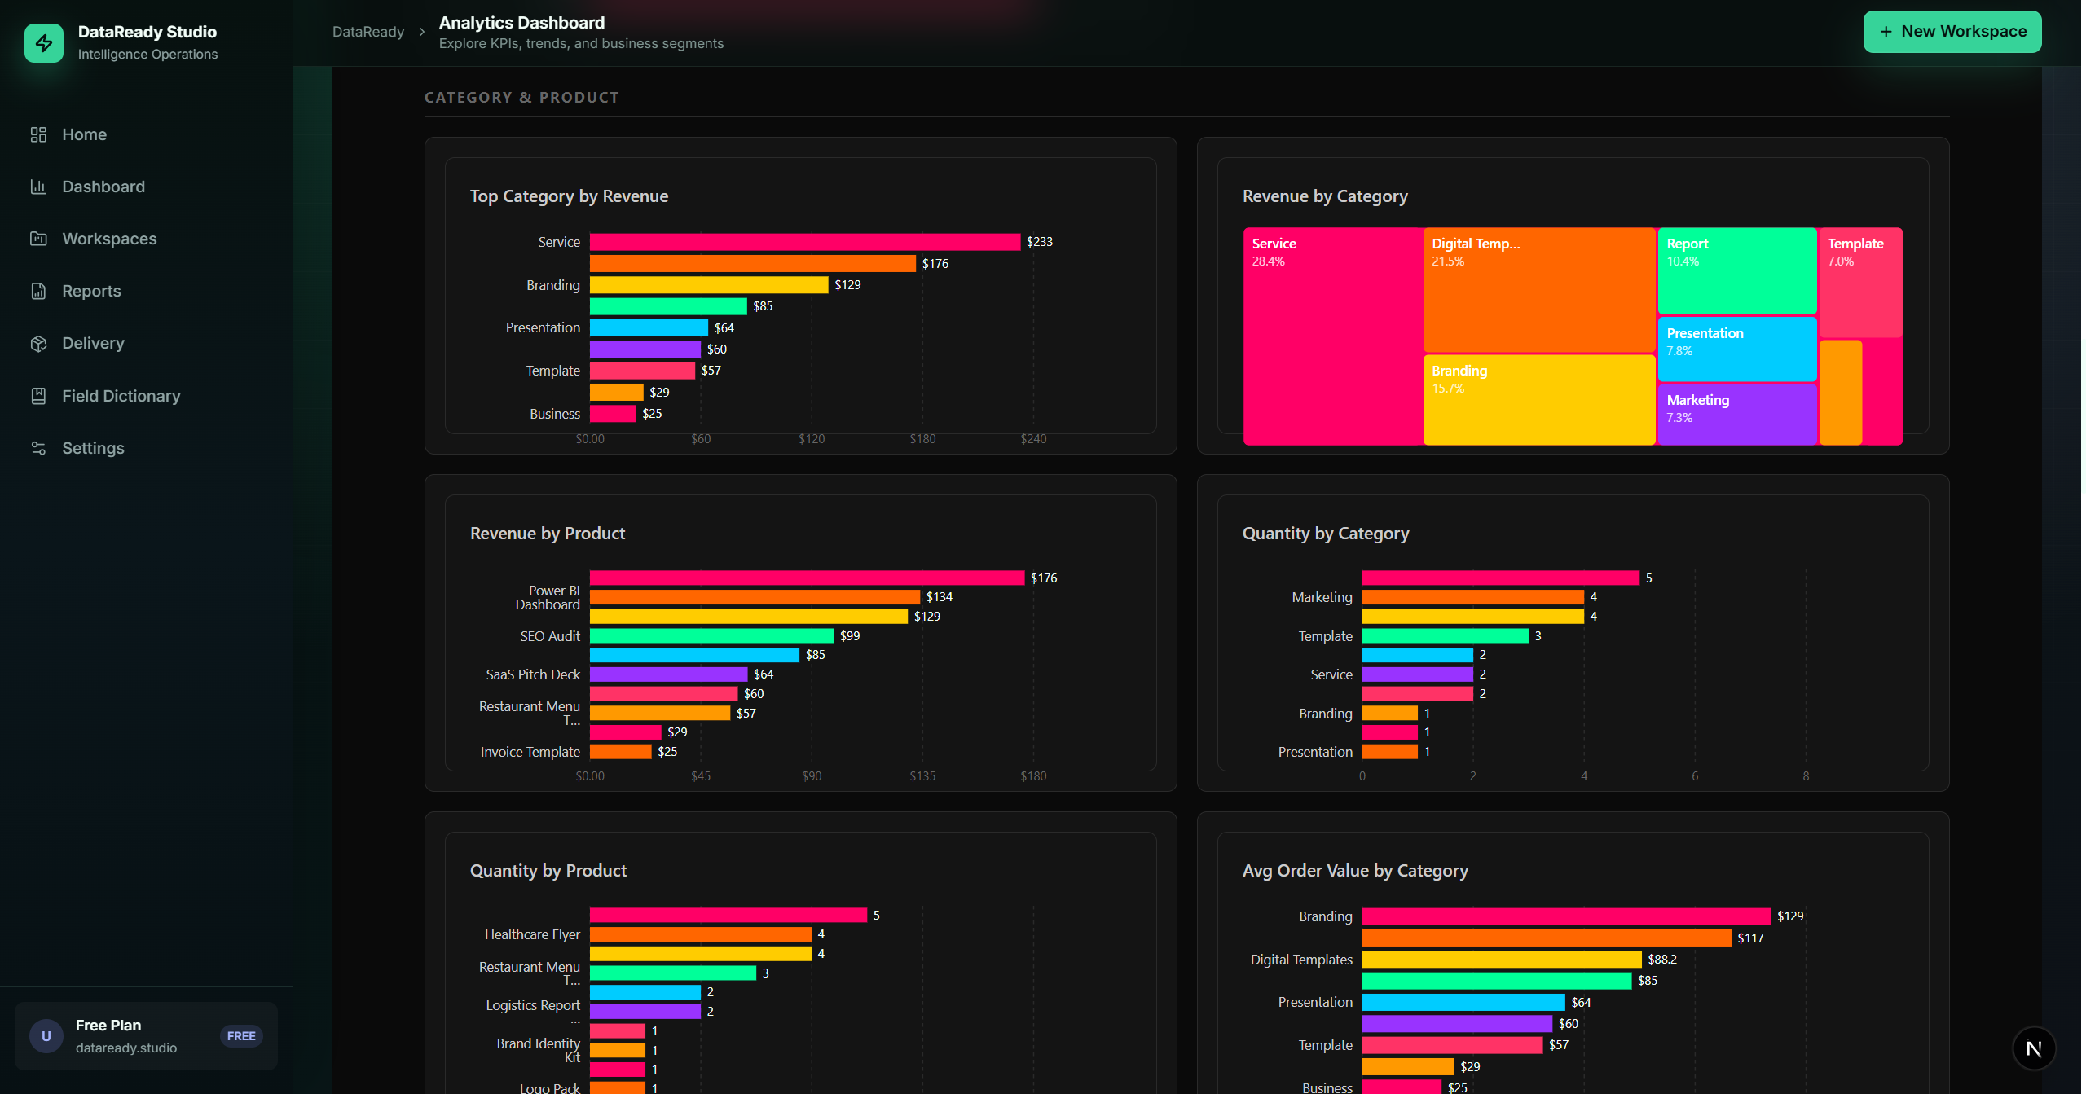Click the Workspaces folder icon

38,239
